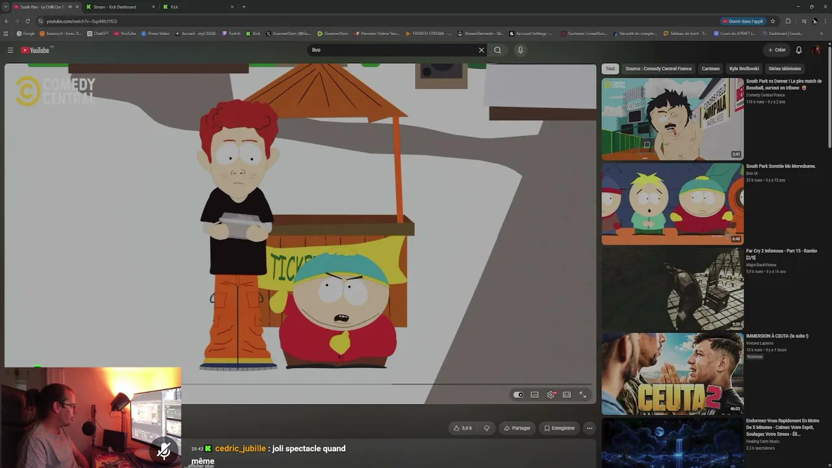This screenshot has width=832, height=468.
Task: Open the ChatGPT bookmark
Action: [x=98, y=33]
